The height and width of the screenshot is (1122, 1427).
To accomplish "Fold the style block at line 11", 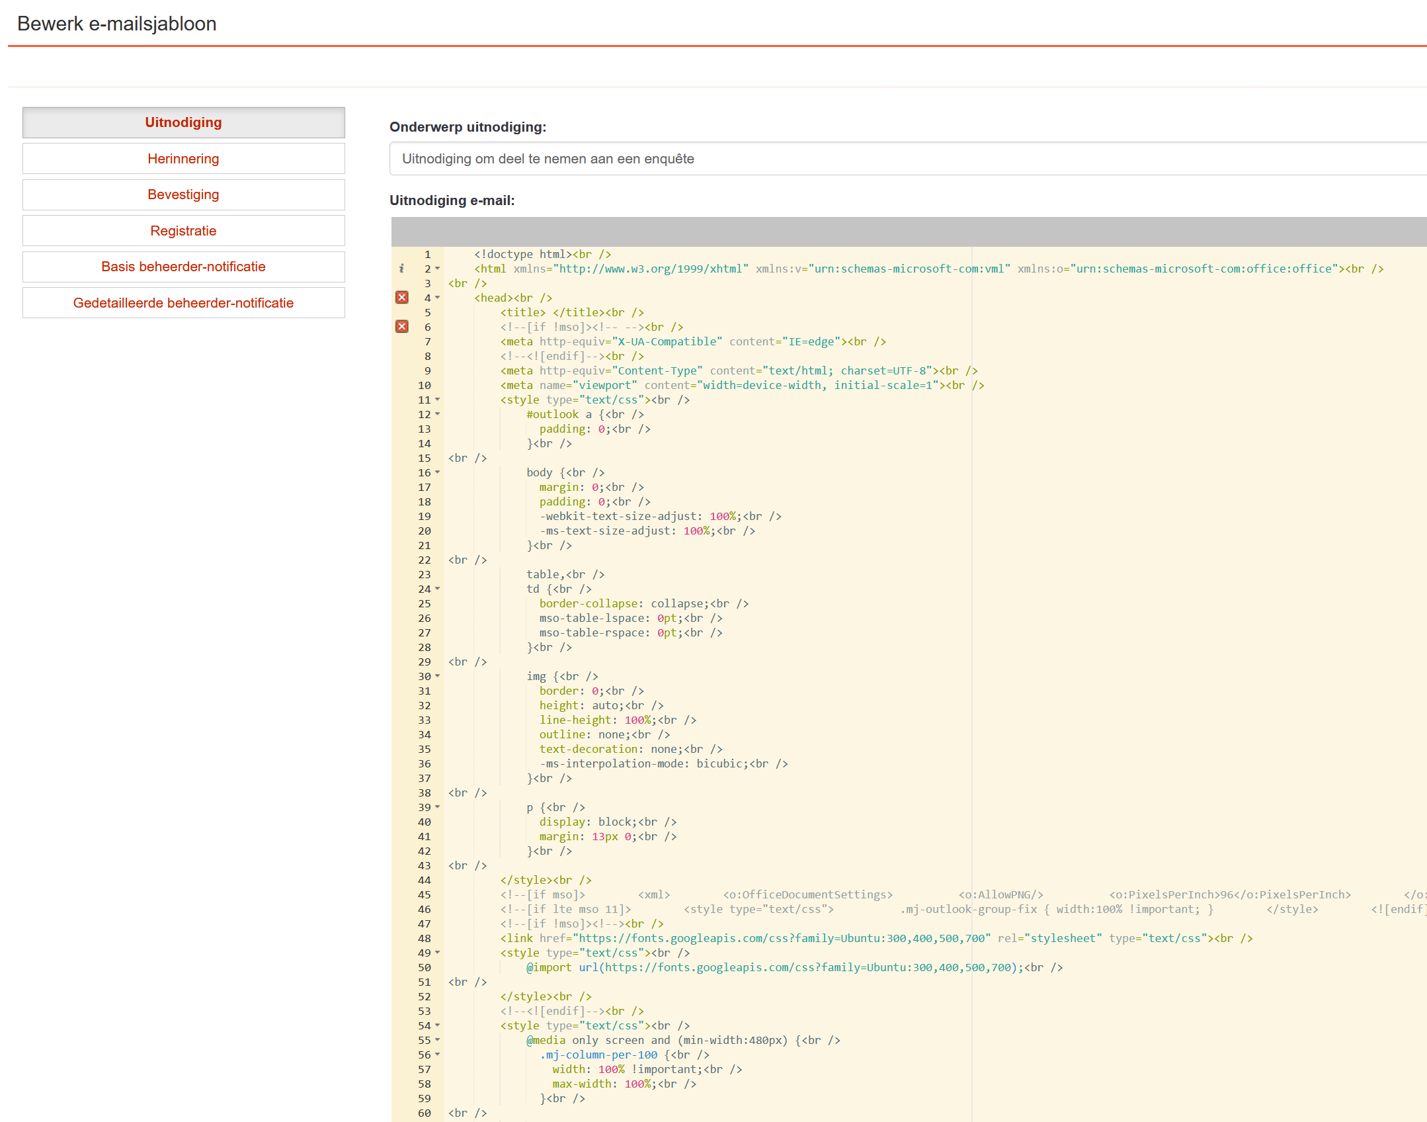I will pos(438,400).
